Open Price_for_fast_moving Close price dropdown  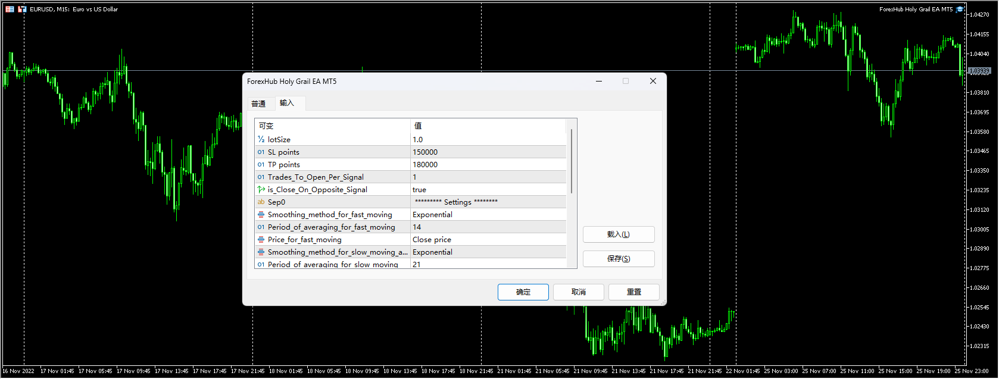(x=488, y=239)
